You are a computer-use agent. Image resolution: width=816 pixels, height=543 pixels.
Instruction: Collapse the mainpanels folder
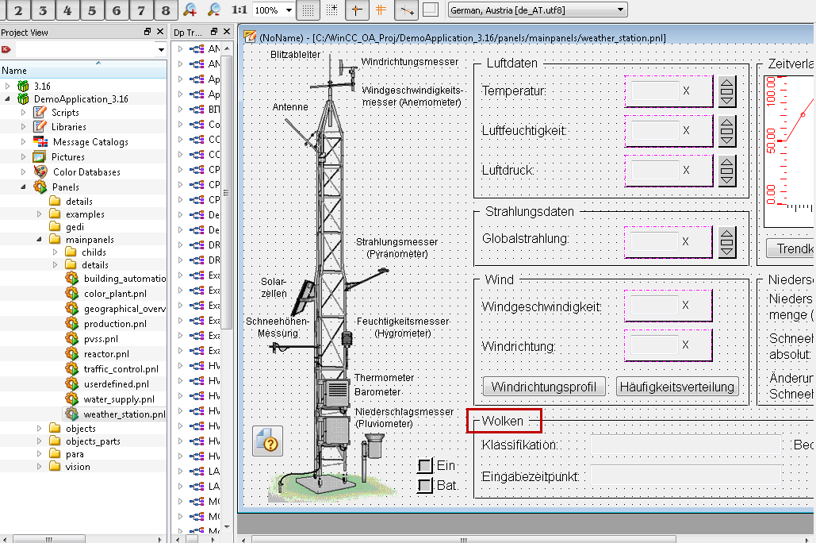point(40,240)
